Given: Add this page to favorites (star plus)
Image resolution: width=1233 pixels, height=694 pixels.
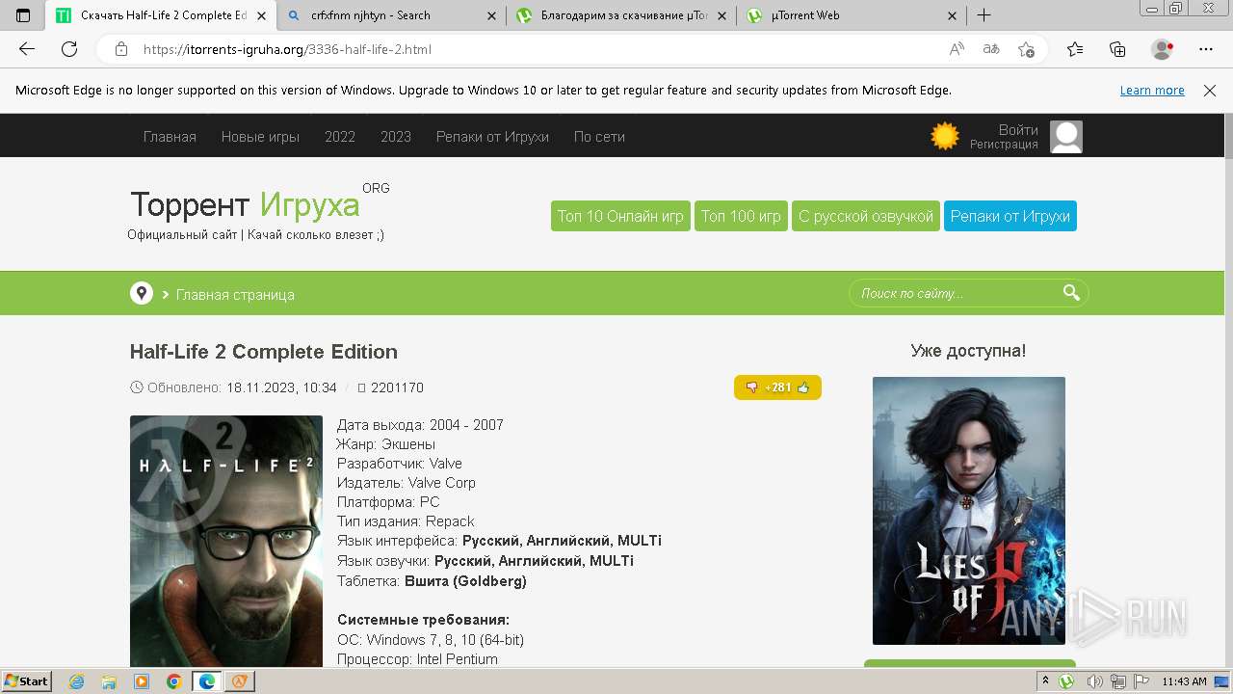Looking at the screenshot, I should tap(1027, 49).
